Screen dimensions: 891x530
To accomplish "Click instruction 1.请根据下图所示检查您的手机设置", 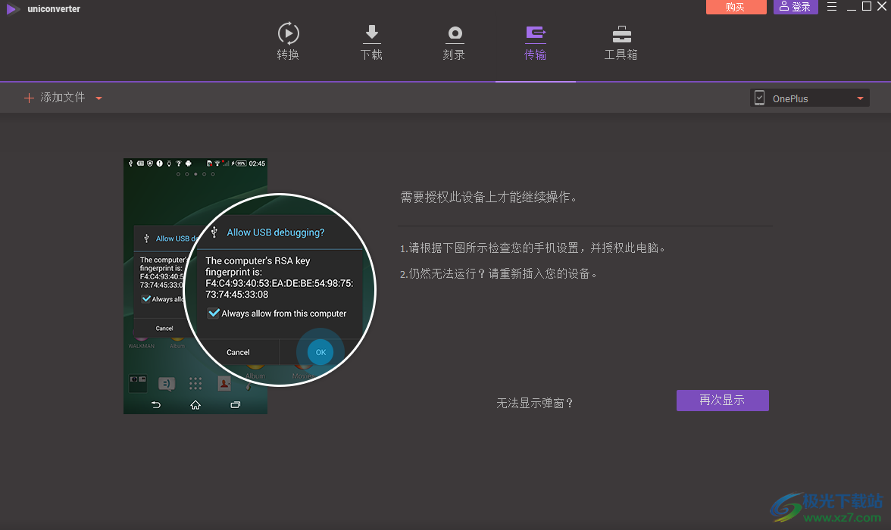I will pyautogui.click(x=533, y=248).
